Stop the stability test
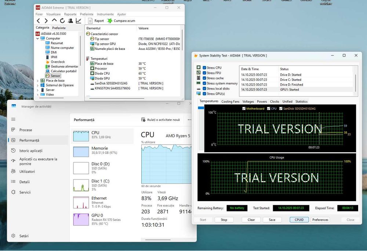Screen dimensions: 367x251 tap(224, 220)
